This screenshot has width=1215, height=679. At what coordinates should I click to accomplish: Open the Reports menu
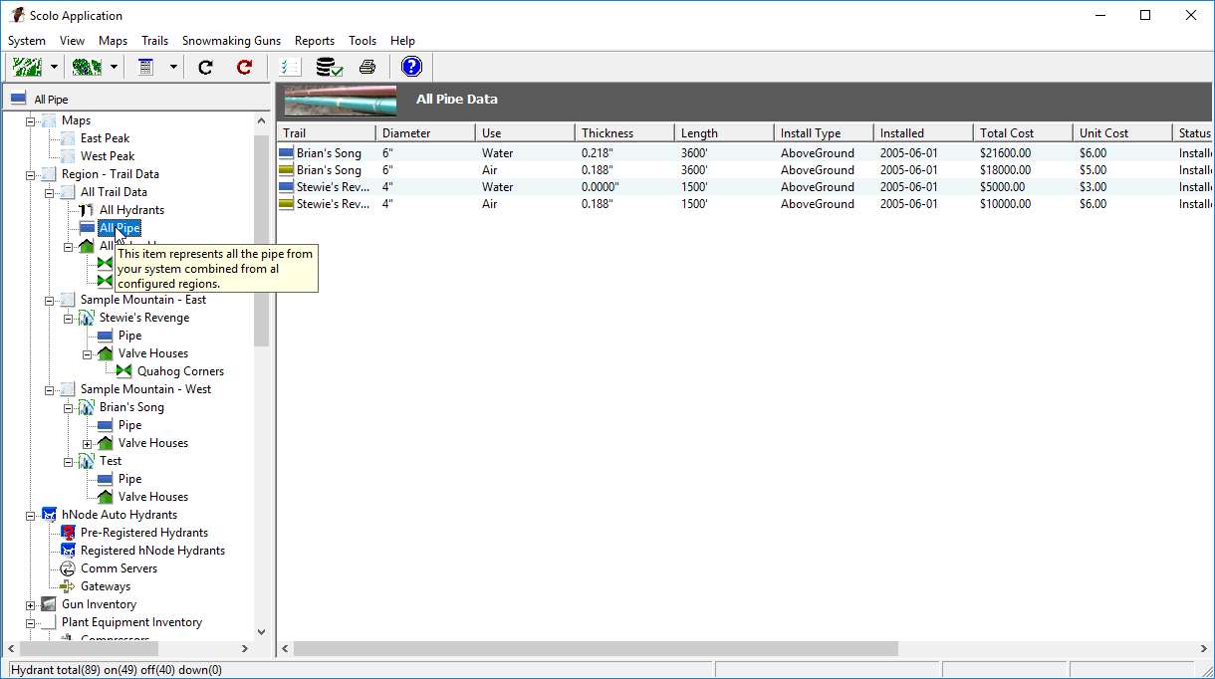pos(314,41)
